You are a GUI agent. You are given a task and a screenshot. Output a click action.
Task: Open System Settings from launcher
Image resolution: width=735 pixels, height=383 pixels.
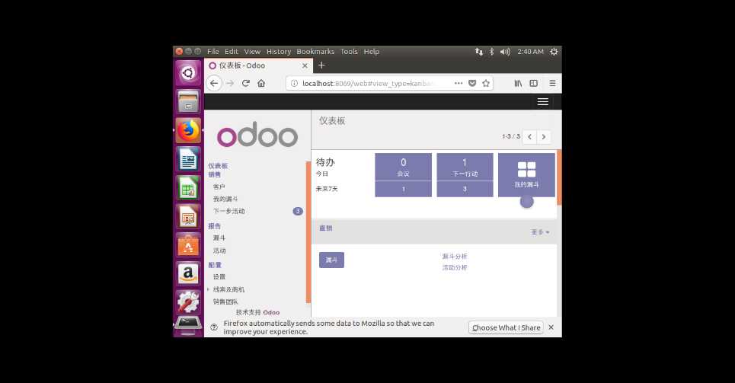point(188,302)
